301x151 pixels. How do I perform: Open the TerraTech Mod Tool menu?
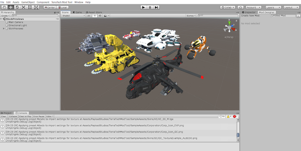[62, 2]
